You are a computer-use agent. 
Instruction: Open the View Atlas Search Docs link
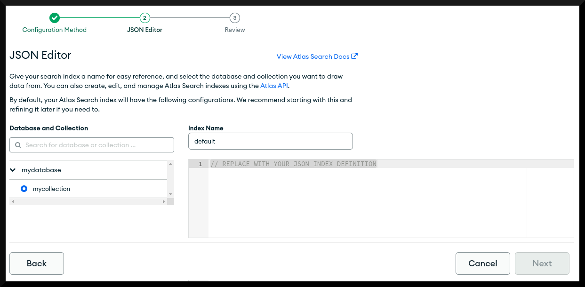313,56
